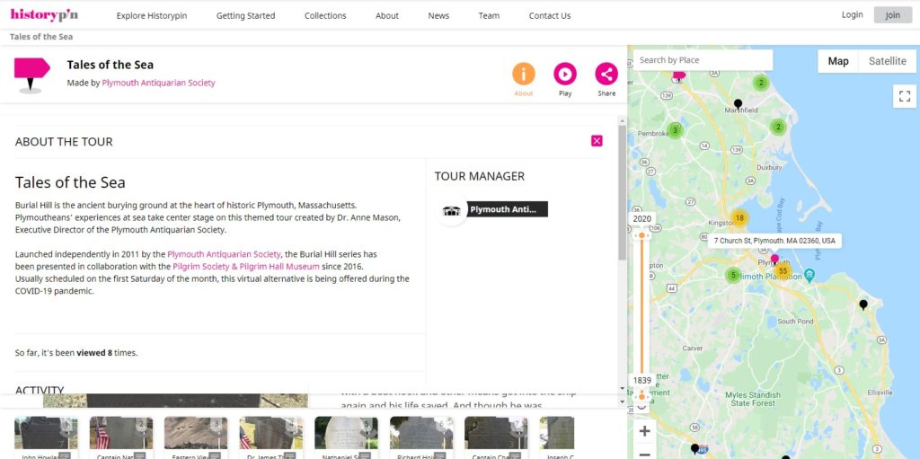Click the 2020 timeline slider handle
The image size is (920, 459).
tap(641, 235)
